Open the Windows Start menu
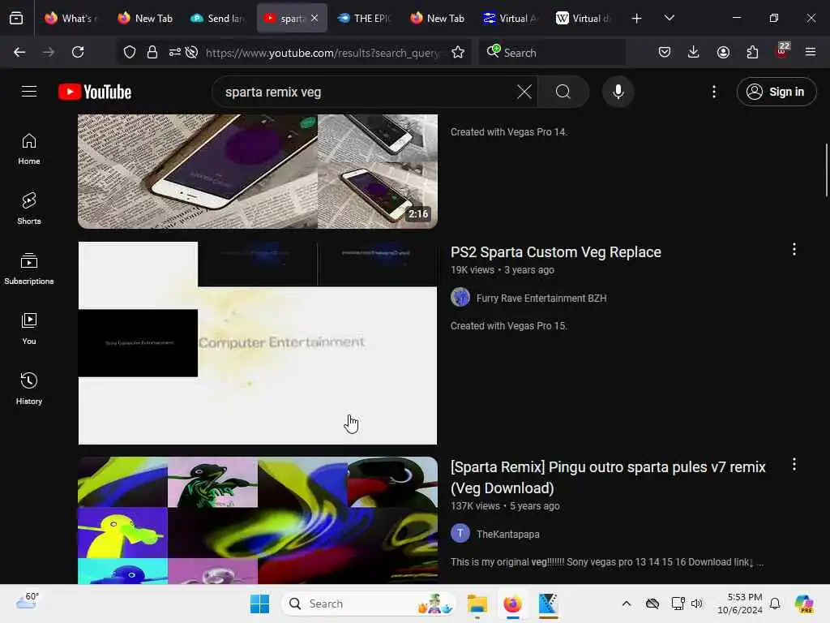 (x=260, y=604)
